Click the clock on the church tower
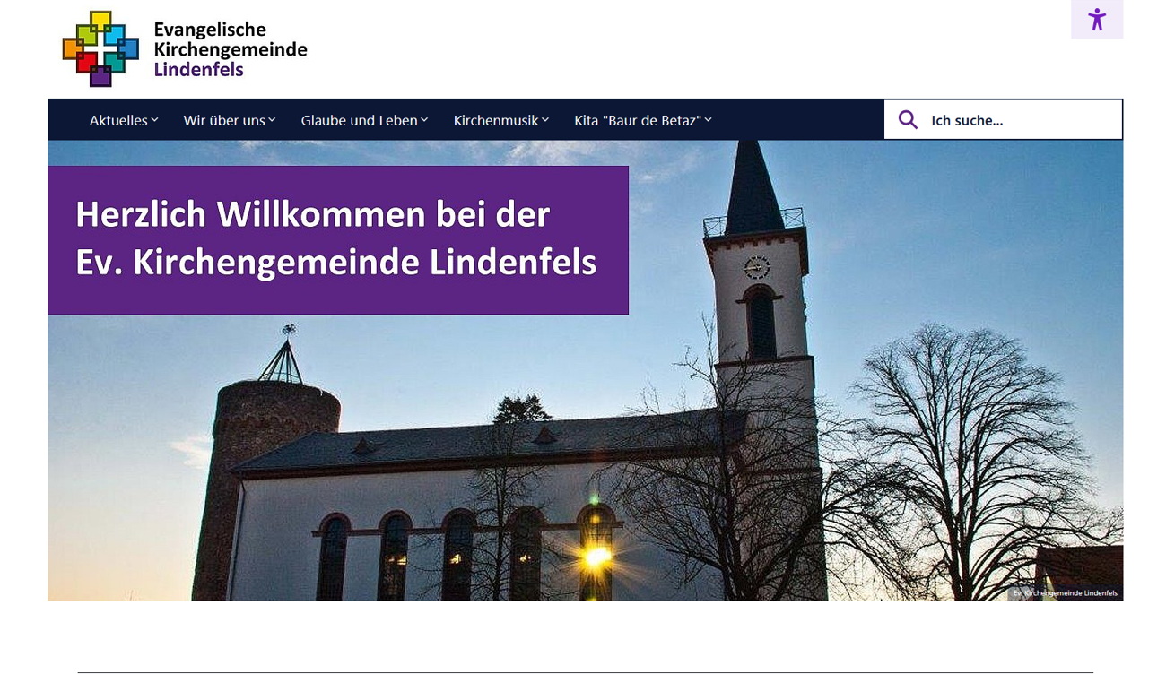Screen dimensions: 1166x700 pos(757,266)
